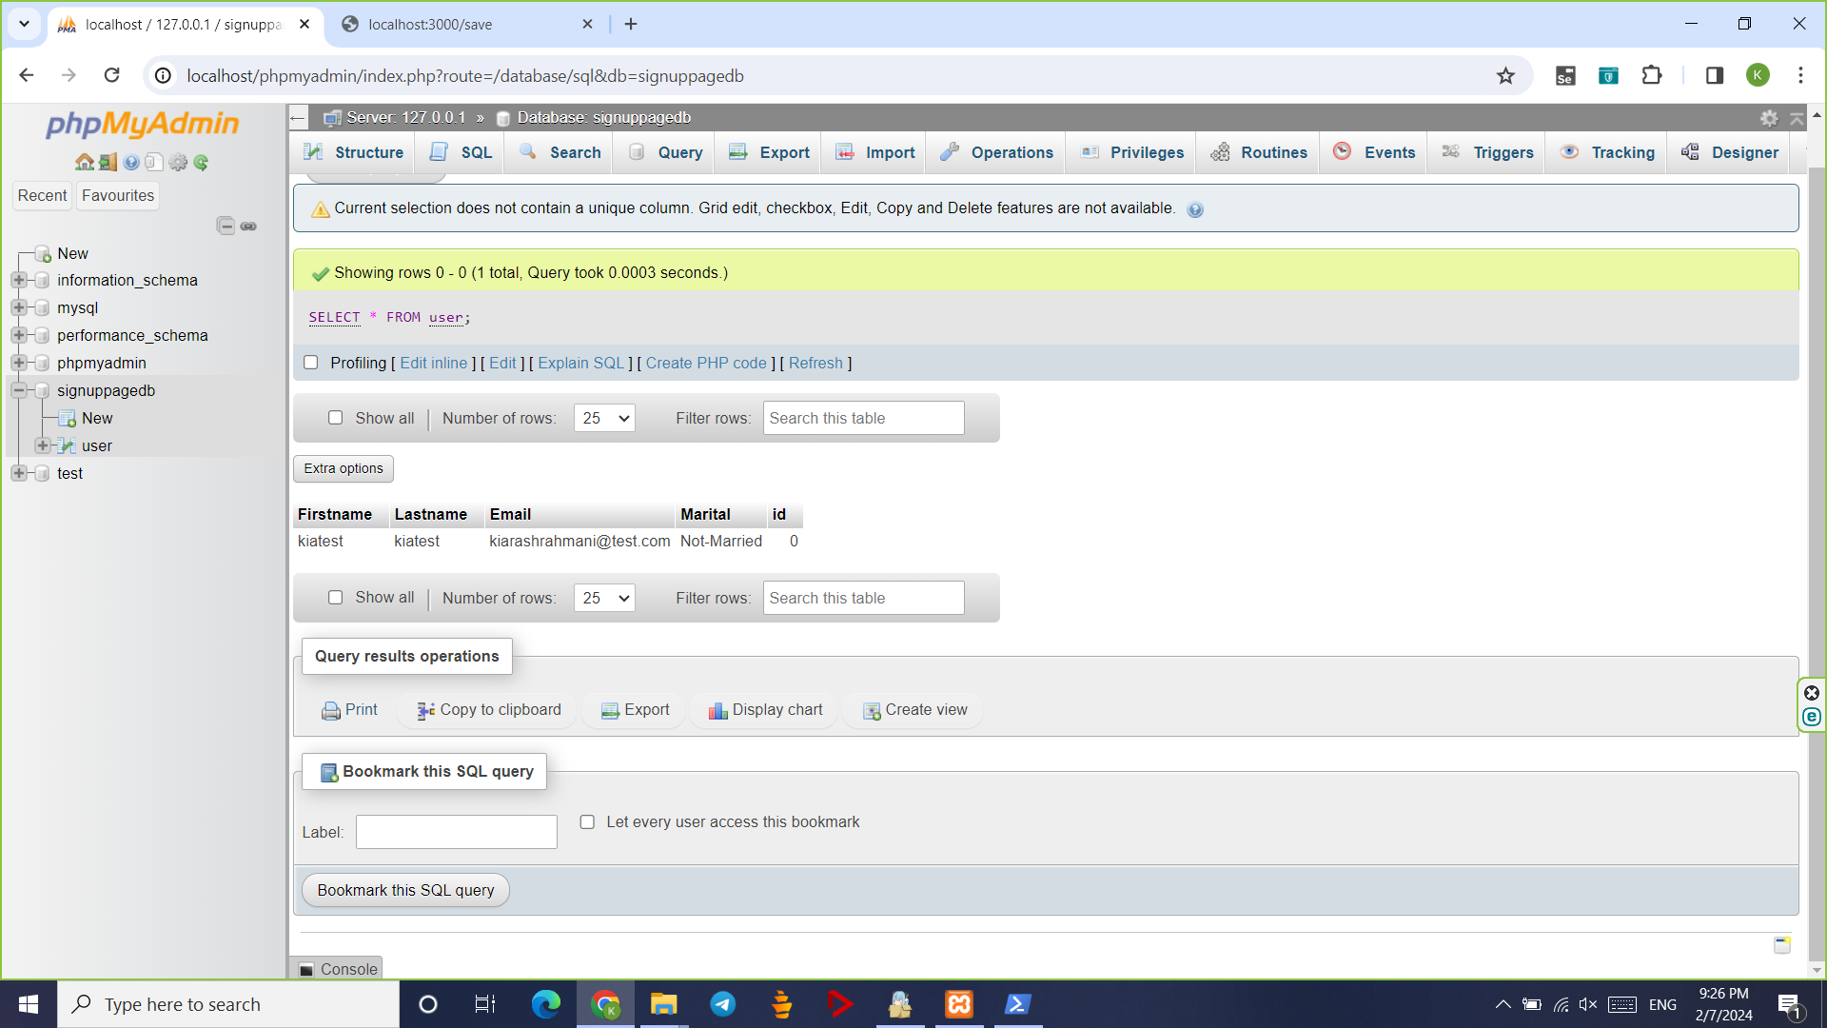Check the upper Show all checkbox
The height and width of the screenshot is (1028, 1827).
tap(335, 418)
